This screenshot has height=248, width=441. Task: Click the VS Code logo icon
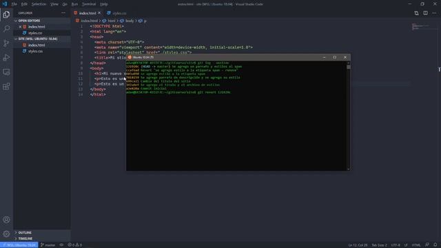coord(5,4)
